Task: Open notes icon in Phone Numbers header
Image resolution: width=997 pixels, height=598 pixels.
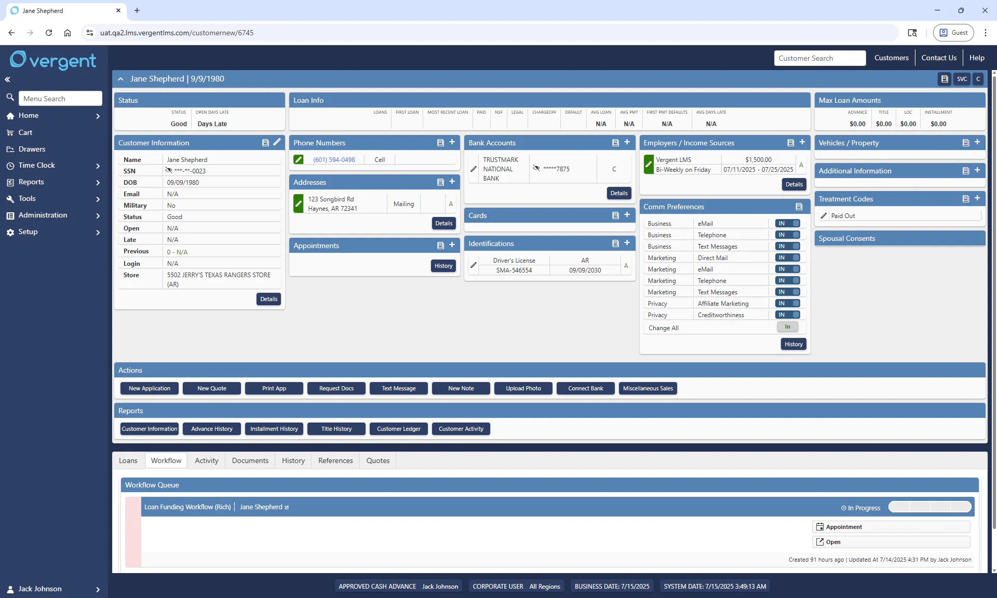Action: tap(440, 143)
